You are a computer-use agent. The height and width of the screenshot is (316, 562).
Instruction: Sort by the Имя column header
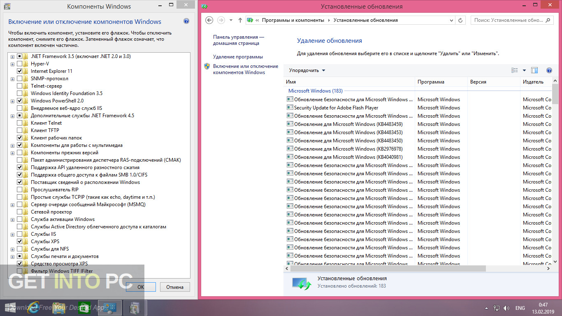coord(350,82)
